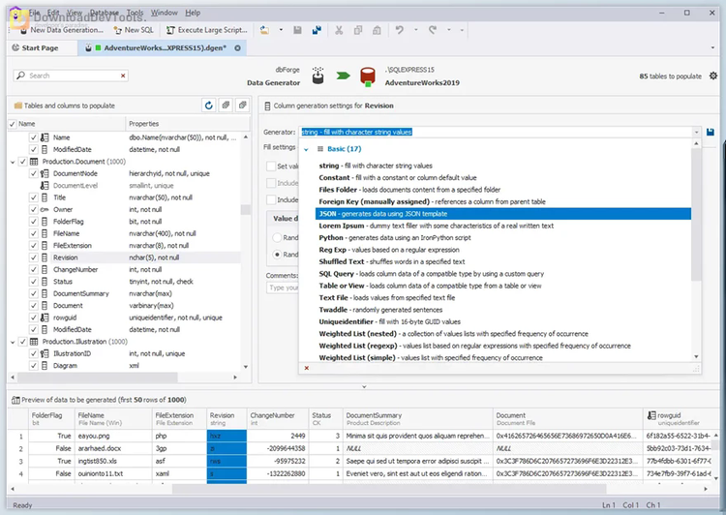Choose the JSON generator option
The height and width of the screenshot is (515, 726).
click(502, 214)
